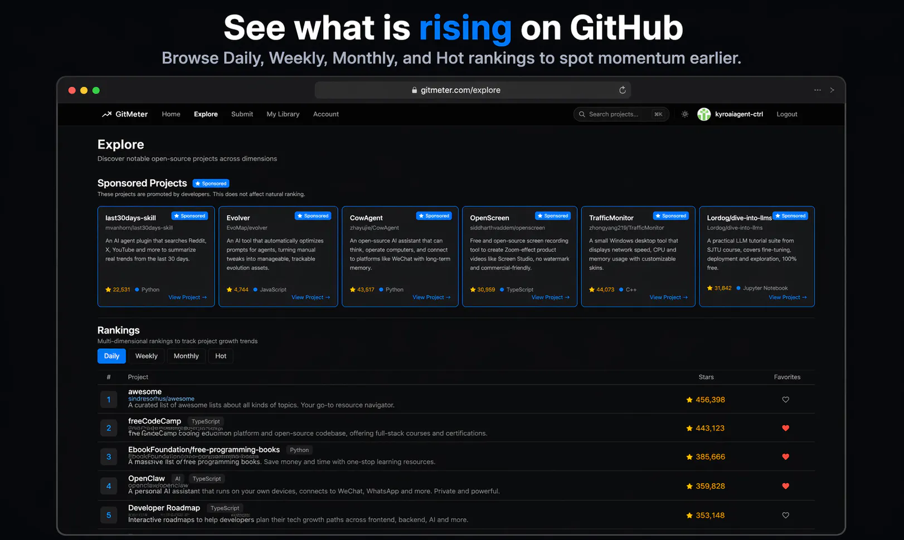904x540 pixels.
Task: Click the Python tag on free-programming-books row
Action: click(x=299, y=450)
